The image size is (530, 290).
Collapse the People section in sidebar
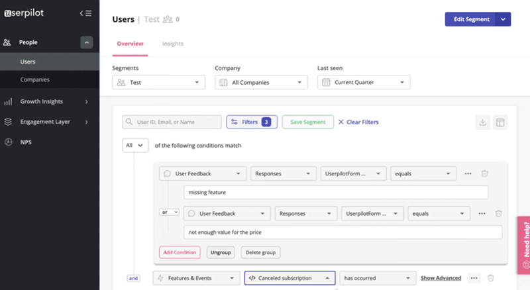pyautogui.click(x=86, y=43)
